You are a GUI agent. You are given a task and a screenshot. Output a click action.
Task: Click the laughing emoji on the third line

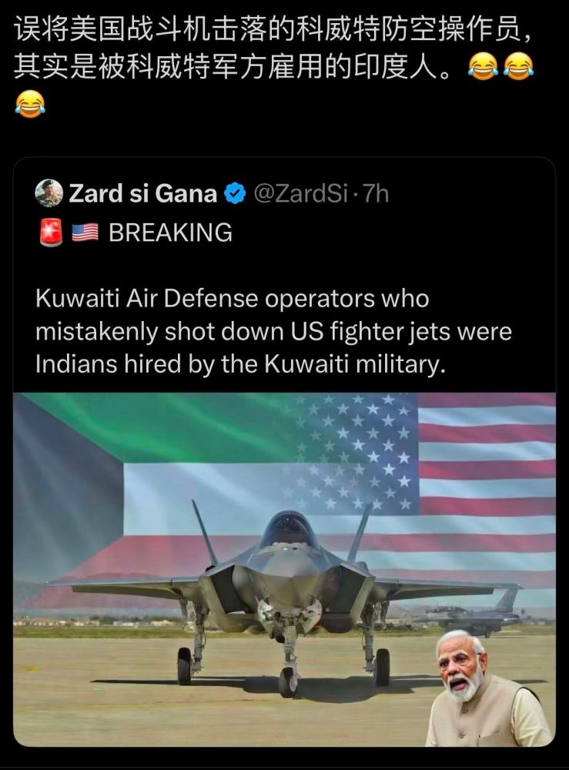[30, 104]
